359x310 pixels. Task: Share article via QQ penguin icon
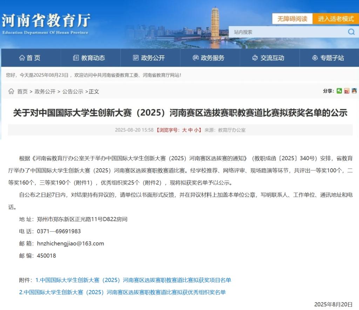354,91
